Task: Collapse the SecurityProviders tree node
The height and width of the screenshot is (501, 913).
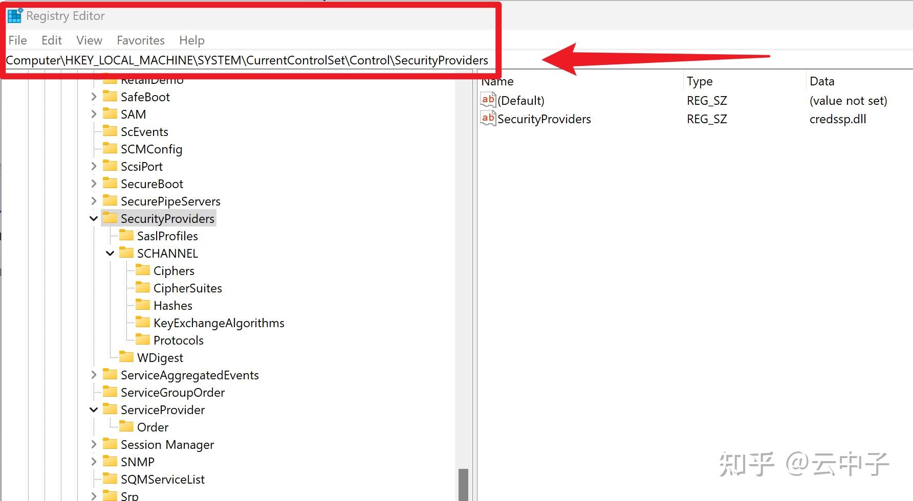Action: coord(94,218)
